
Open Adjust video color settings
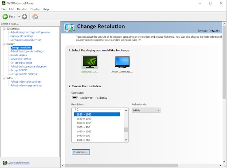pyautogui.click(x=26, y=82)
